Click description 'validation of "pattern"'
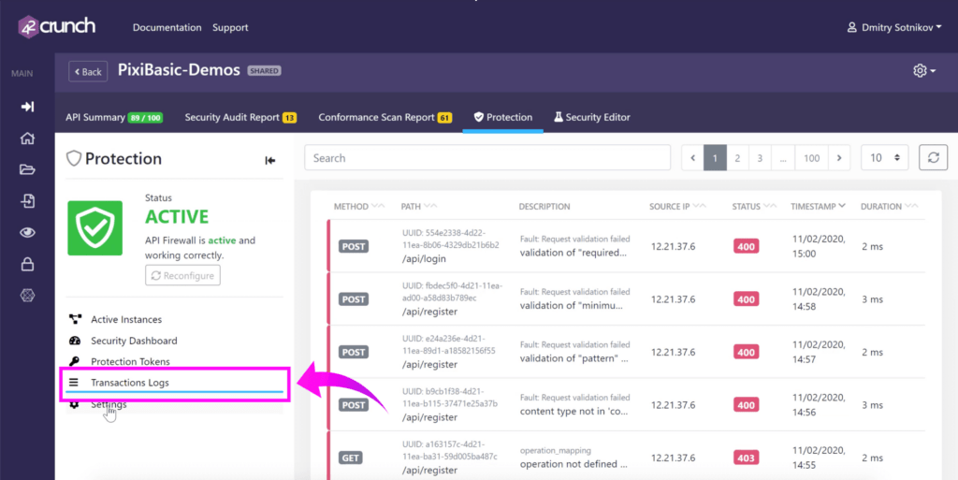Image resolution: width=958 pixels, height=480 pixels. pos(573,358)
